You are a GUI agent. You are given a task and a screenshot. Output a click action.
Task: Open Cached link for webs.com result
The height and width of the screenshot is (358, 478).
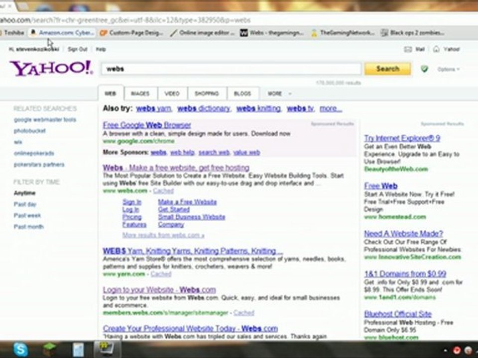pos(163,191)
